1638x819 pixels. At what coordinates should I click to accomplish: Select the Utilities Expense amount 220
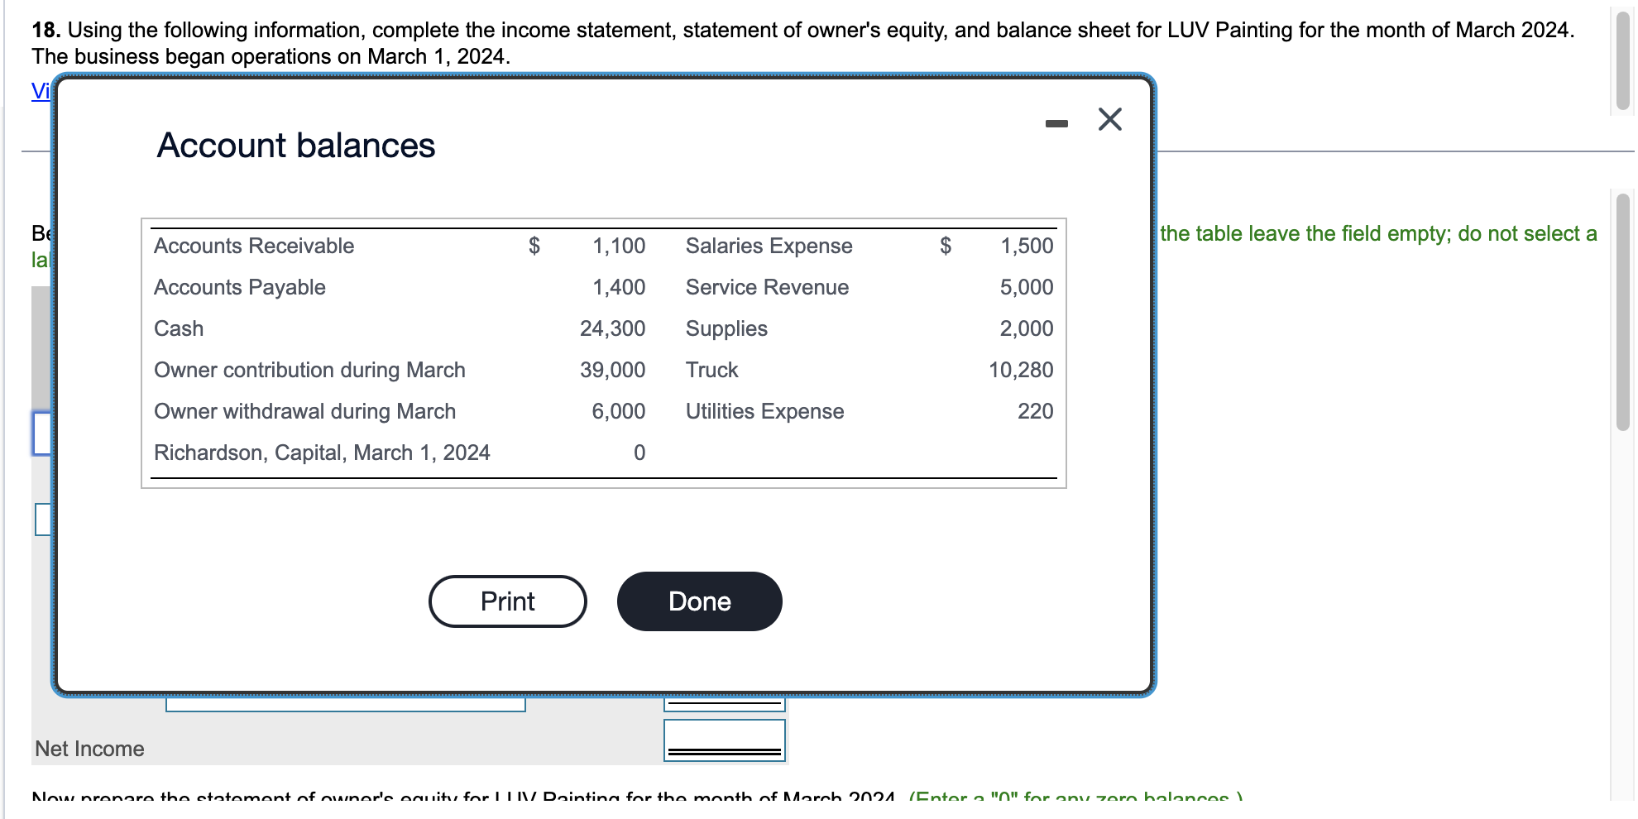point(1035,411)
